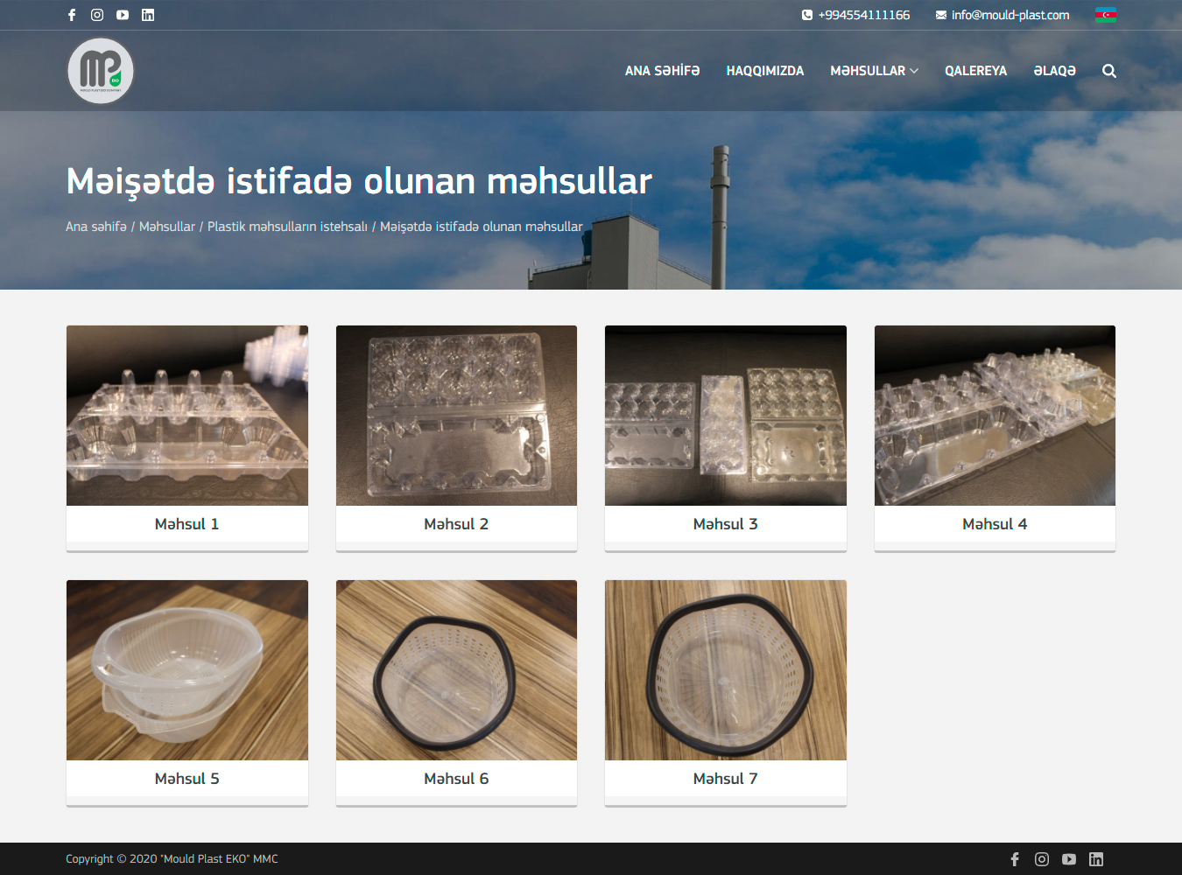Open the Məhsul 3 product thumbnail
The height and width of the screenshot is (875, 1182).
(x=725, y=416)
